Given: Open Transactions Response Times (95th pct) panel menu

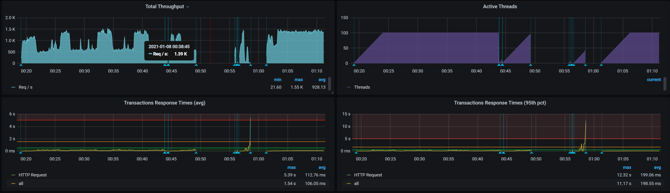Looking at the screenshot, I should 500,103.
